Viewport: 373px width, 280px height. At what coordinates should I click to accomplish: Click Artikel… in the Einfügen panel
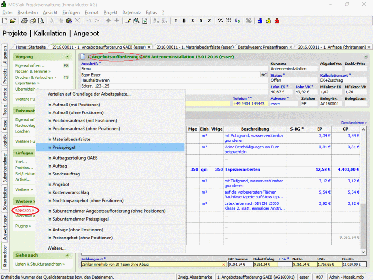click(x=23, y=180)
